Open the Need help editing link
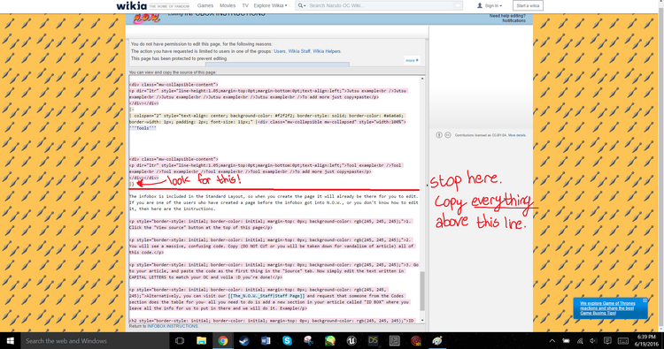Image resolution: width=664 pixels, height=349 pixels. point(507,16)
